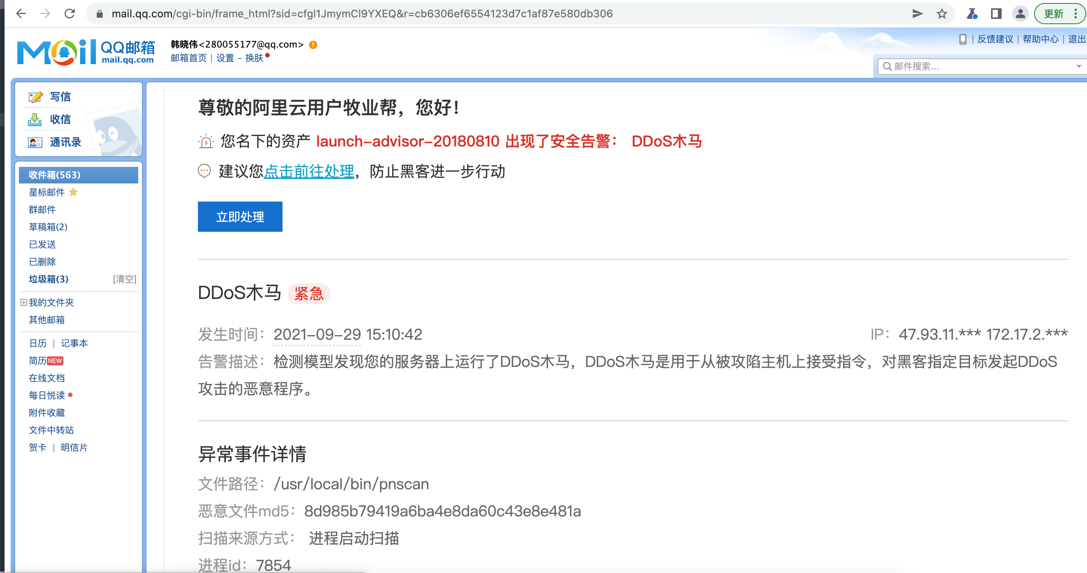The width and height of the screenshot is (1087, 573).
Task: Reload the page with refresh icon
Action: point(69,14)
